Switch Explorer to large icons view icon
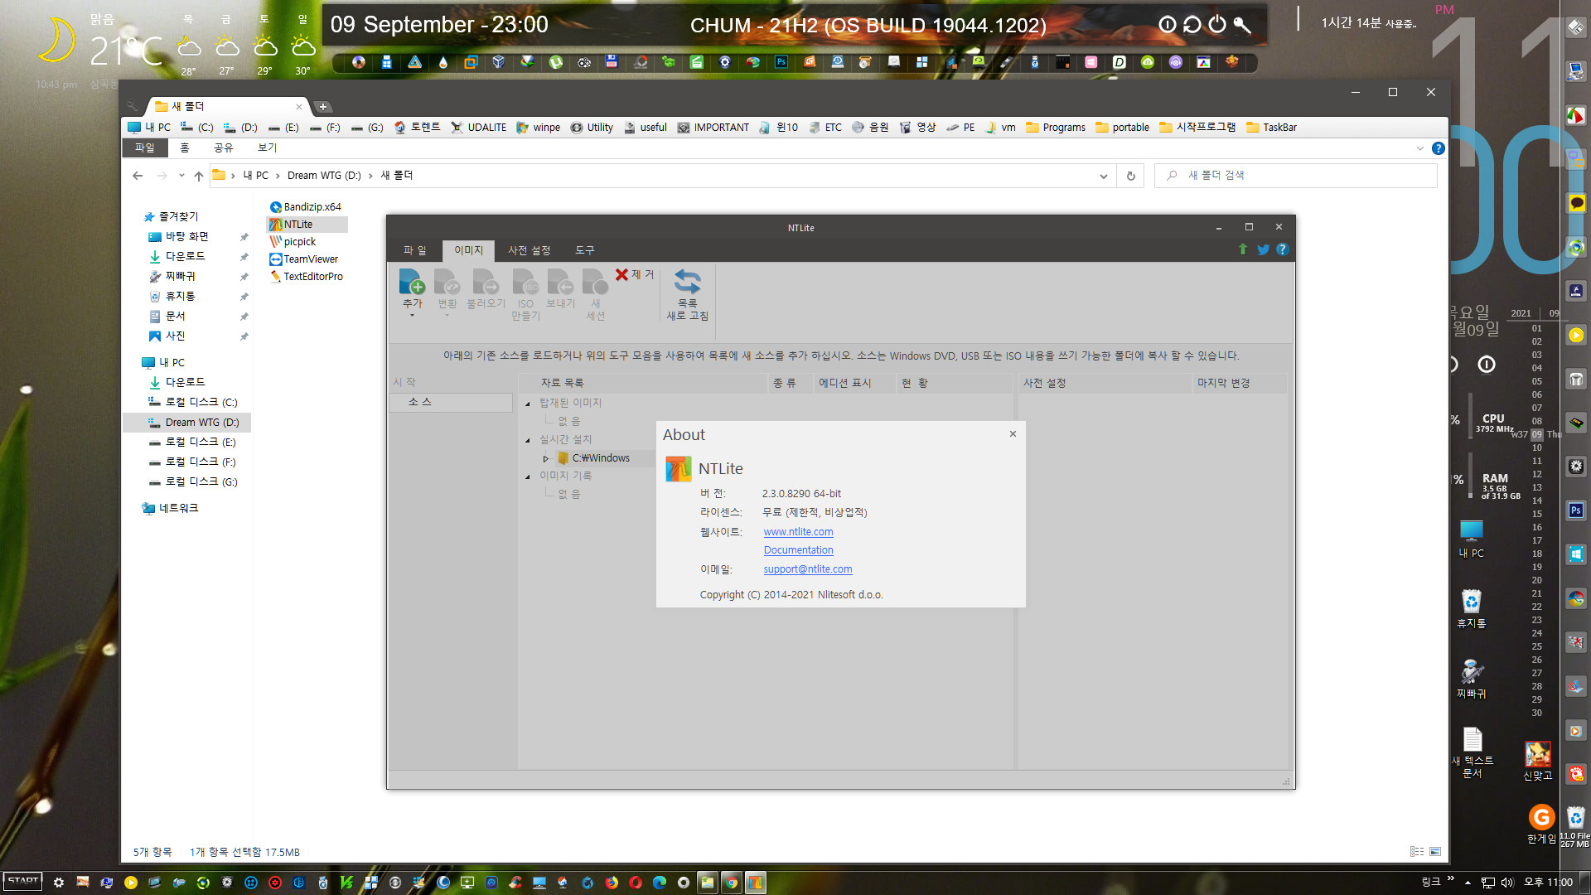The image size is (1591, 895). pyautogui.click(x=1435, y=852)
